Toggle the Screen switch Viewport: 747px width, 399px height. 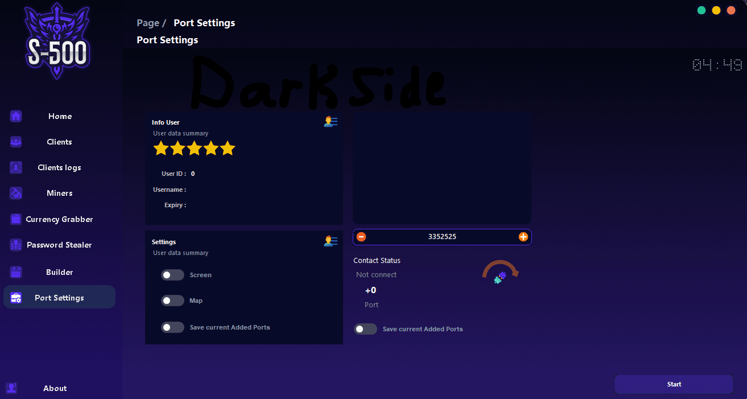coord(172,275)
